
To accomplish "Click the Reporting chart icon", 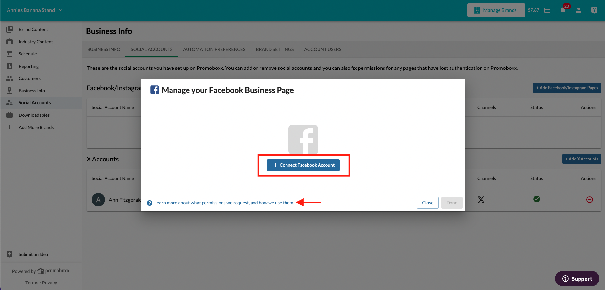I will tap(9, 66).
